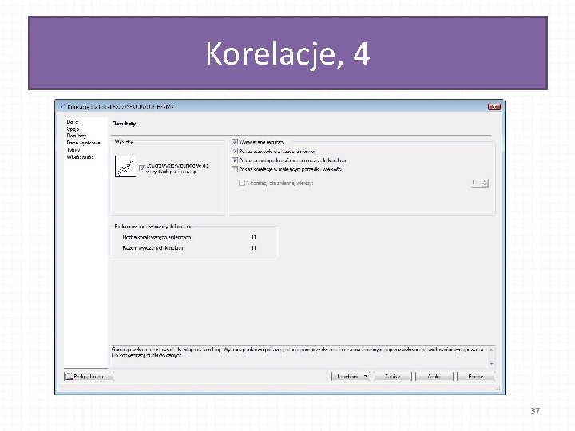Click the Zapisz button
The height and width of the screenshot is (431, 575).
pos(392,377)
